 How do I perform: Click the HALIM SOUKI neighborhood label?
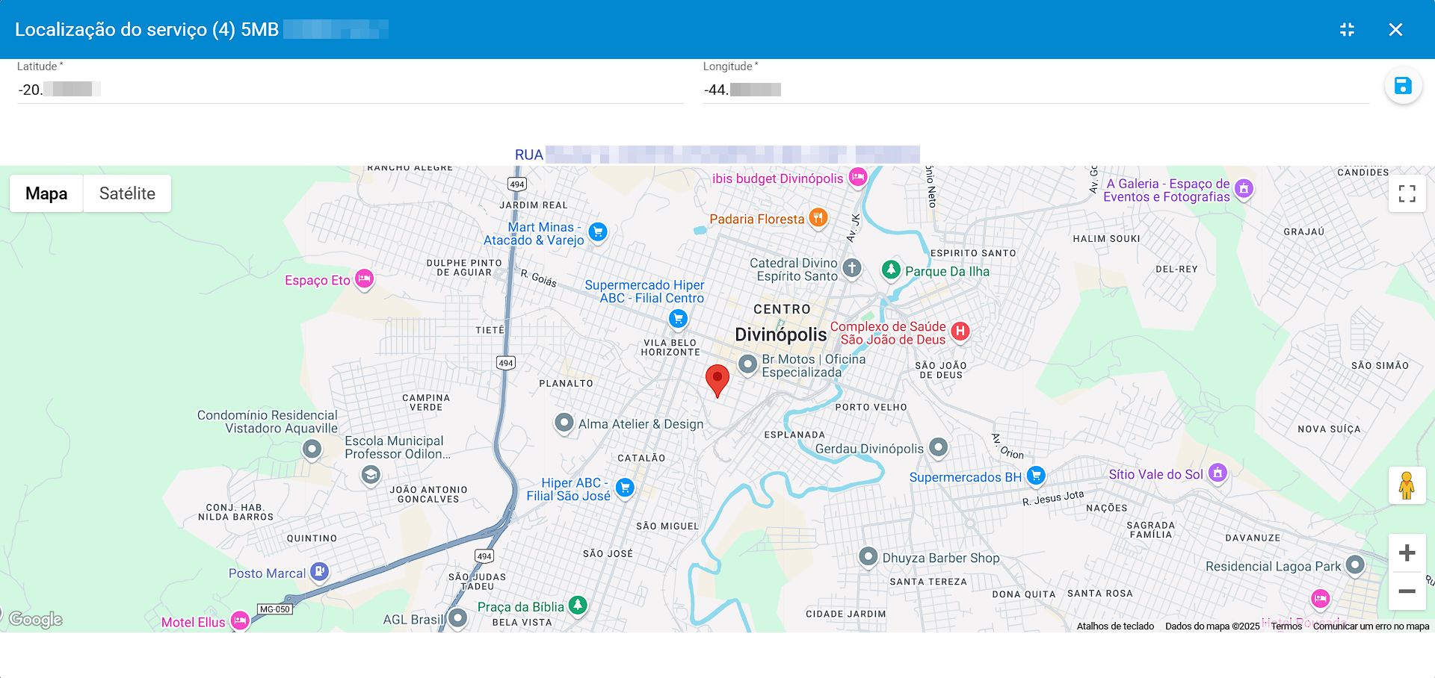point(1106,239)
